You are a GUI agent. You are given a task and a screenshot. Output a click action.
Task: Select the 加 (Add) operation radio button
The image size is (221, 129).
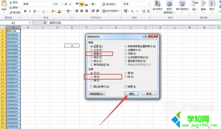pyautogui.click(x=91, y=77)
